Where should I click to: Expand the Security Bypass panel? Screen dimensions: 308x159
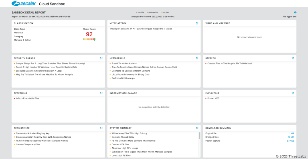[x=101, y=58]
